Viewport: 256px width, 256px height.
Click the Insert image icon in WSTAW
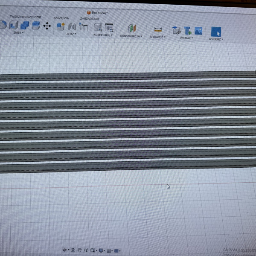coord(198,31)
